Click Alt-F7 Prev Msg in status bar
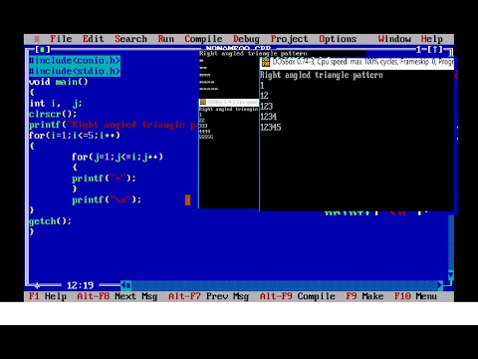Viewport: 478px width, 359px height. [208, 296]
